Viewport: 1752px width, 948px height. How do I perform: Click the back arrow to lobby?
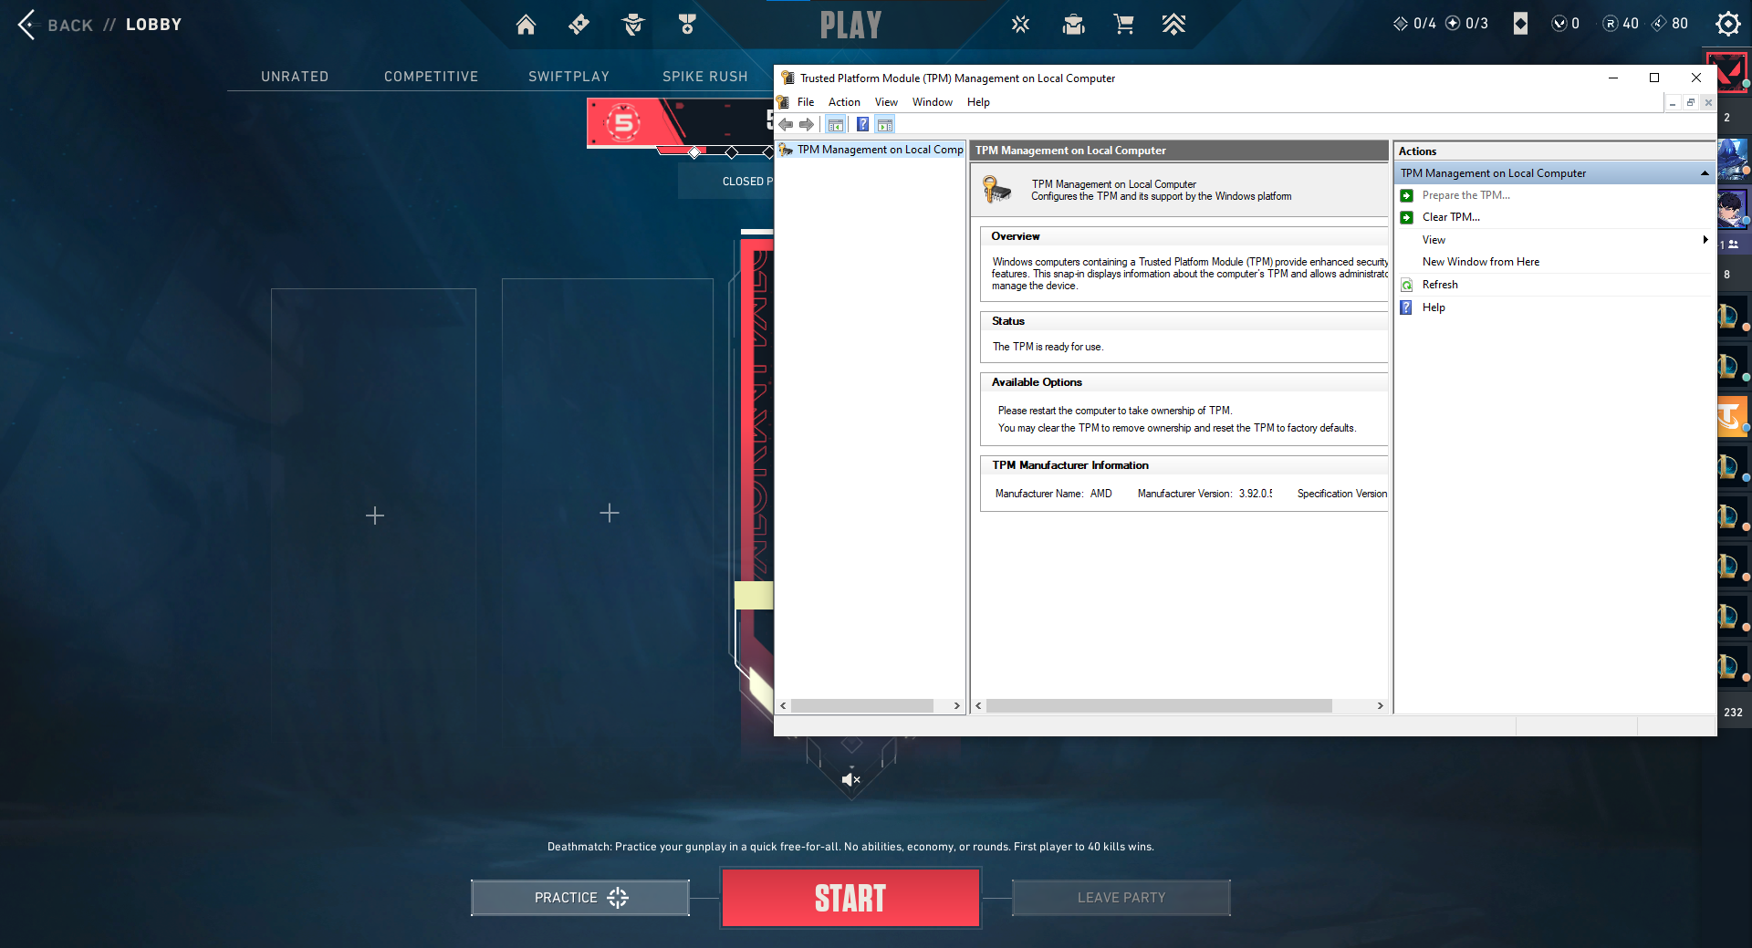point(26,25)
